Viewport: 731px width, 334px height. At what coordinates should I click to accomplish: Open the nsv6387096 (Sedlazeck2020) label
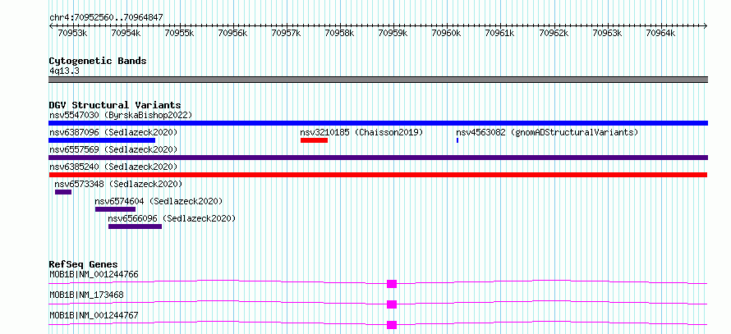coord(113,132)
